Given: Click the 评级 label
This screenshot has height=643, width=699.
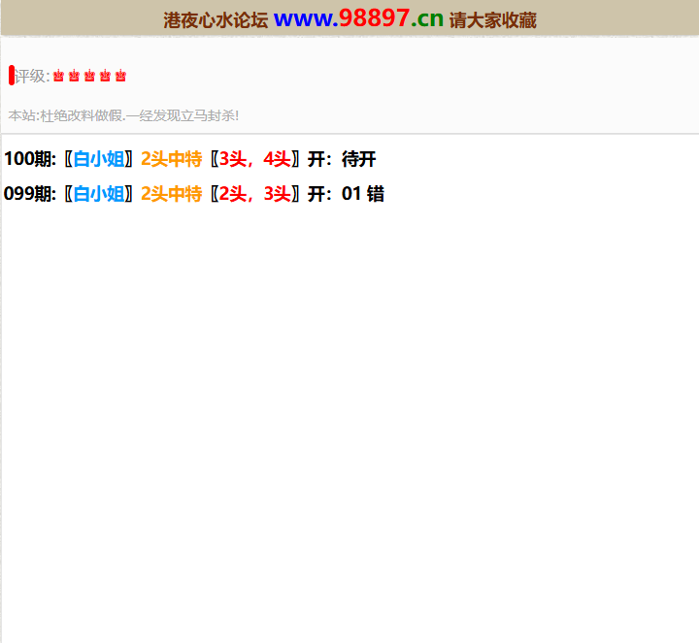Looking at the screenshot, I should tap(31, 77).
